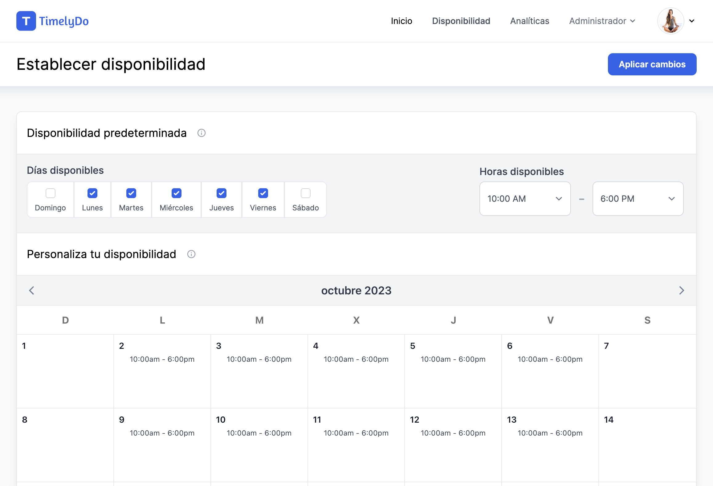
Task: Navigate to Inicio
Action: pos(401,21)
